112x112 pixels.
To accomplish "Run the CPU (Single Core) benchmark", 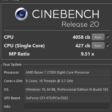I will point(98,45).
